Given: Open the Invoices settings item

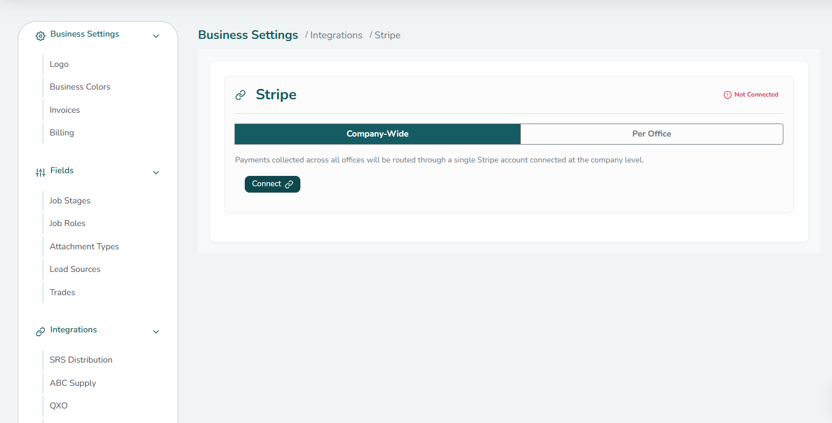Looking at the screenshot, I should tap(65, 110).
